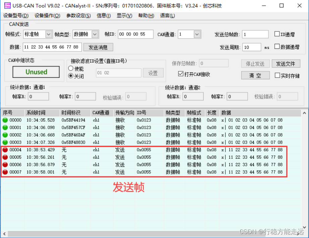Click the 数据 column header in list
This screenshot has height=238, width=309.
[260, 113]
